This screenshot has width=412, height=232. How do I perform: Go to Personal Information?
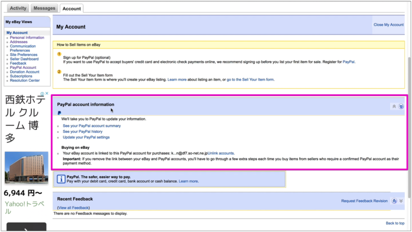pyautogui.click(x=27, y=37)
